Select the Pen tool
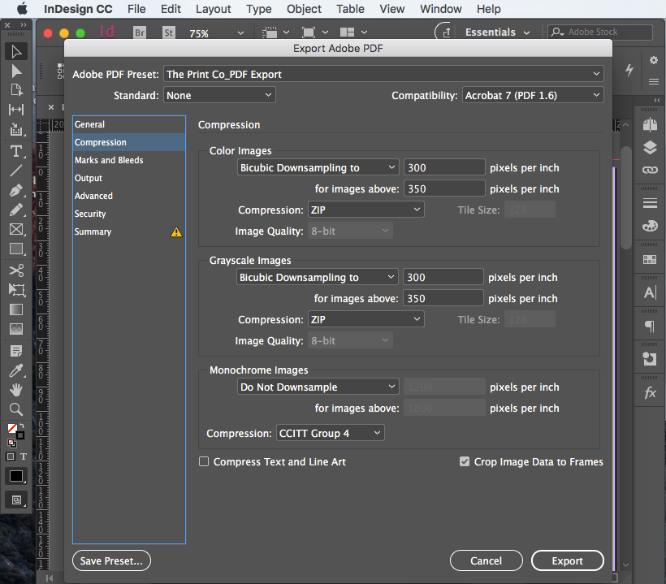 pos(16,190)
